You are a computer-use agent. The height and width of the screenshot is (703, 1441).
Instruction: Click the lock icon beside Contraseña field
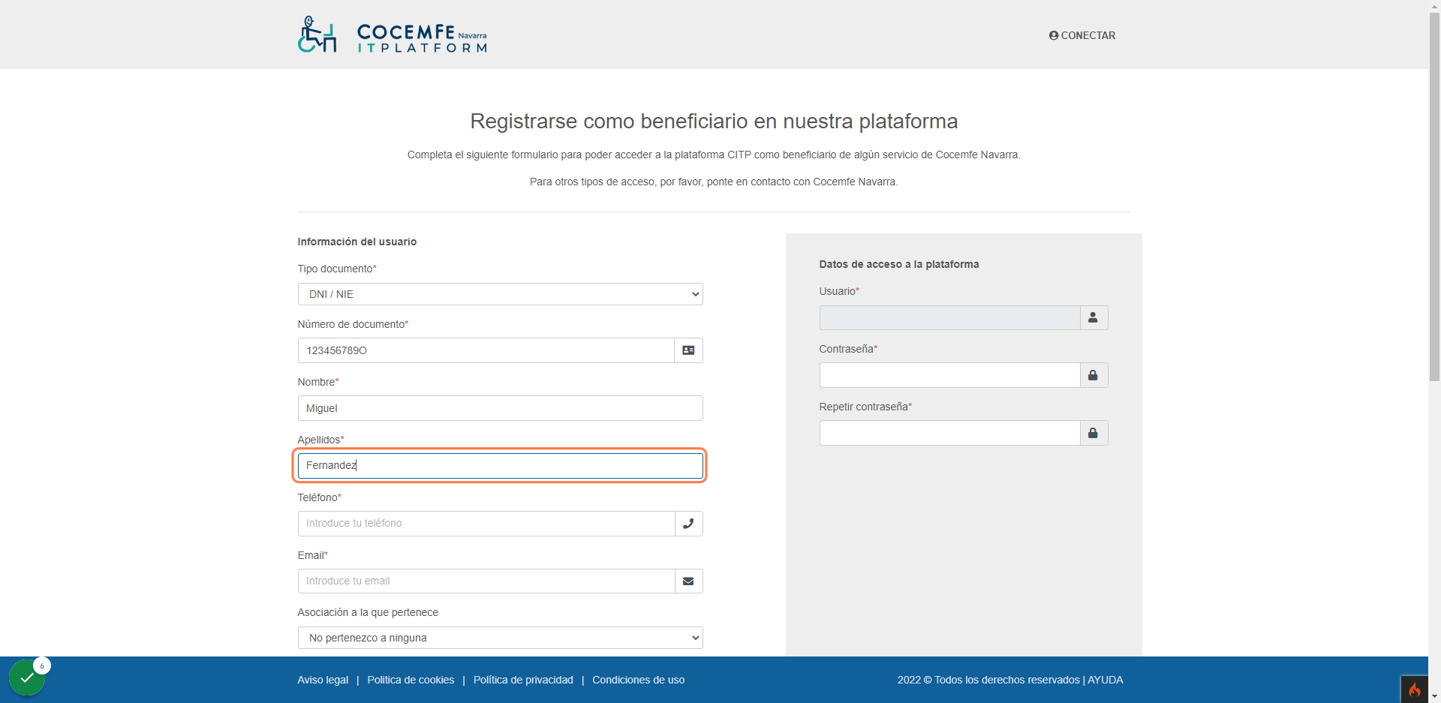[1094, 375]
